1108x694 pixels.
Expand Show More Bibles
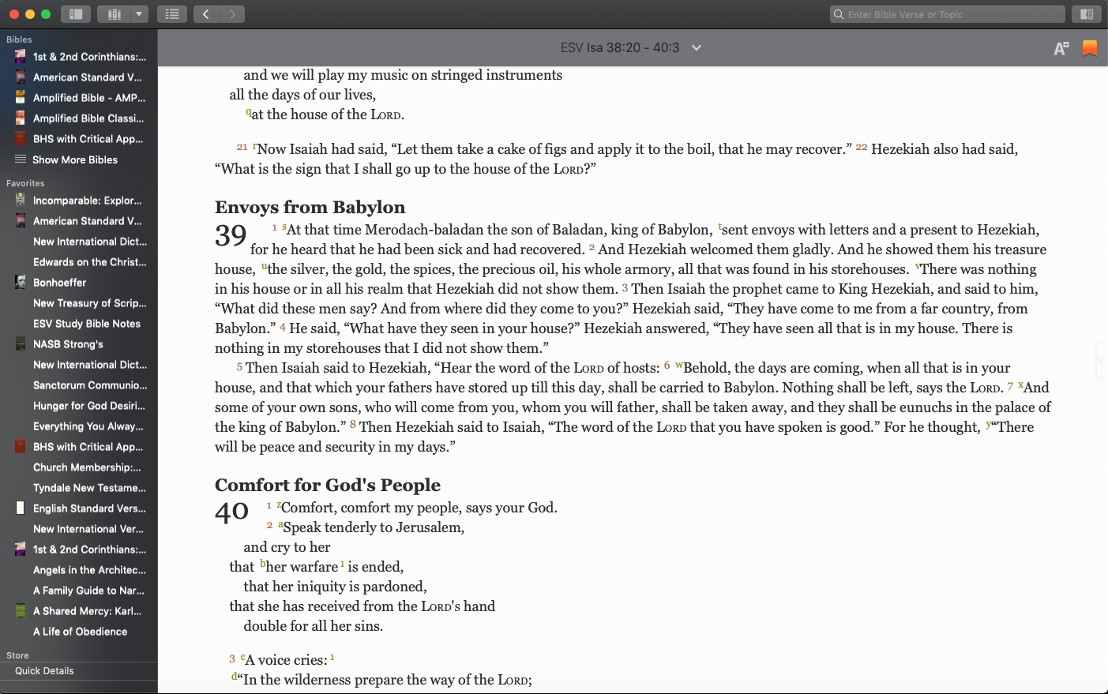pyautogui.click(x=74, y=159)
